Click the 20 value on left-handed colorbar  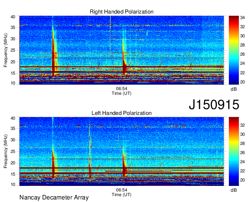tap(242, 180)
